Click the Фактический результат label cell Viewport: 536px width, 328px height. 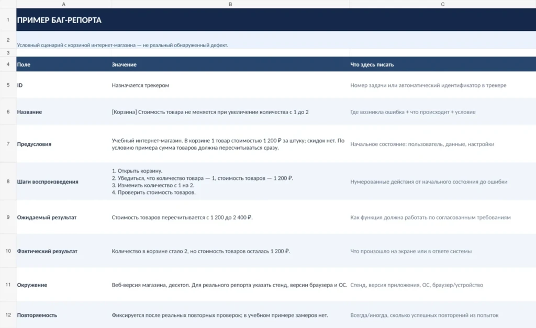(x=63, y=251)
